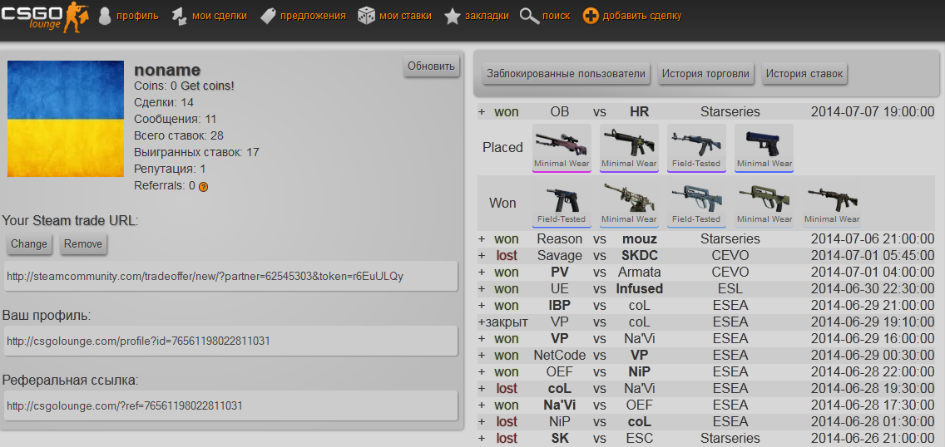Viewport: 945px width, 447px height.
Task: Select the first won Field-Tested SMG item
Action: [x=562, y=204]
